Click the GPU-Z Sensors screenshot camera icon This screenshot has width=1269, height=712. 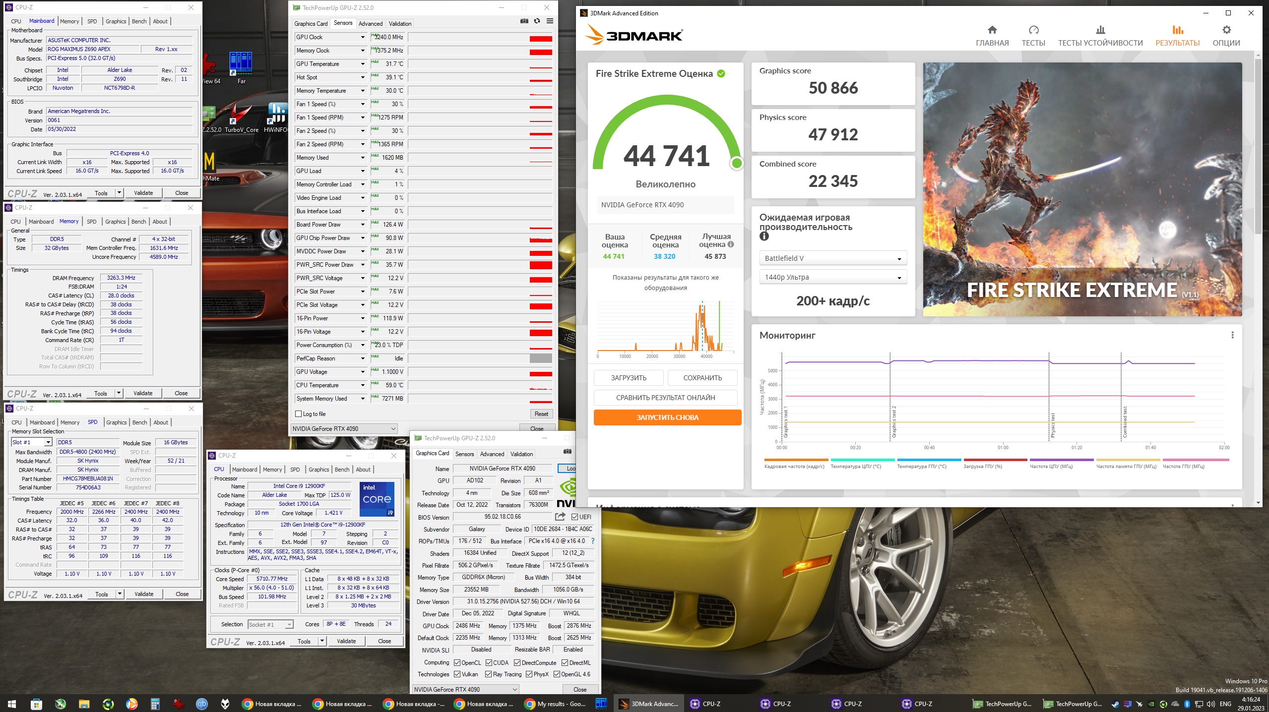pyautogui.click(x=524, y=21)
